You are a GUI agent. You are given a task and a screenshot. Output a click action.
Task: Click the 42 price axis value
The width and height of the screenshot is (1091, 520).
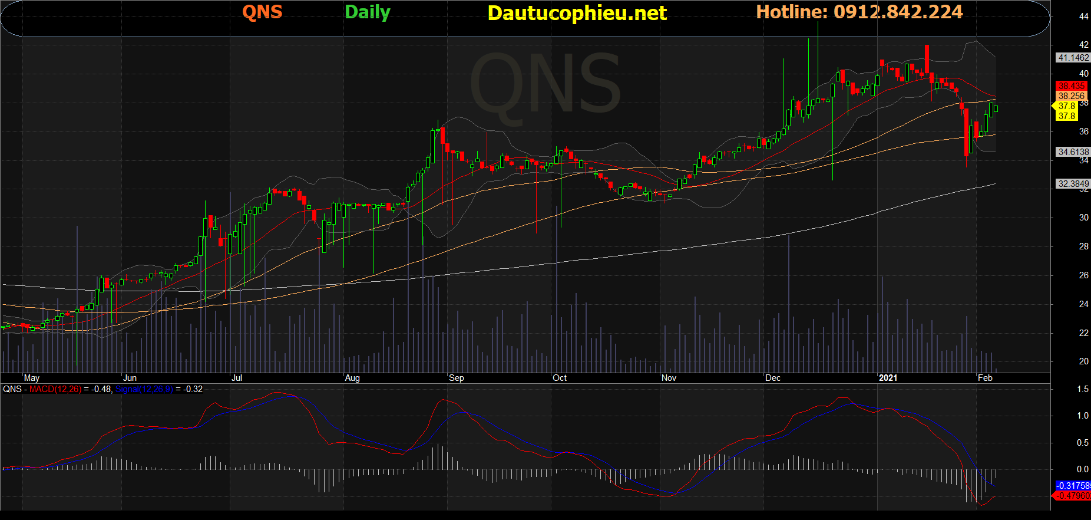click(1083, 45)
